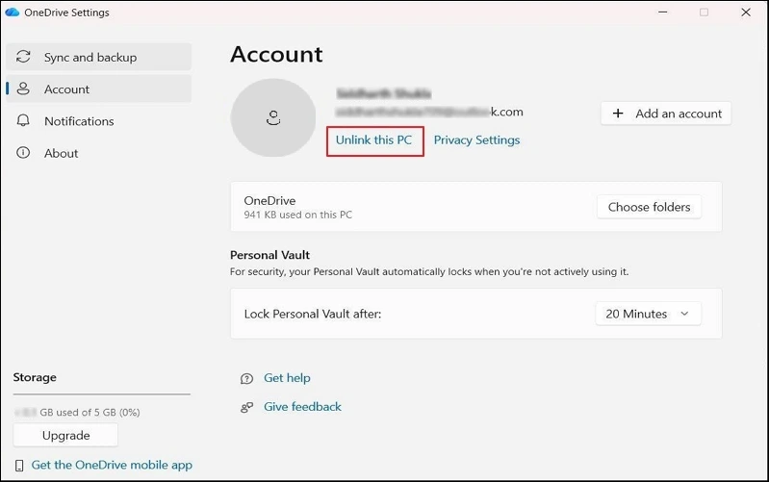
Task: Minimize the OneDrive Settings window
Action: click(x=662, y=13)
